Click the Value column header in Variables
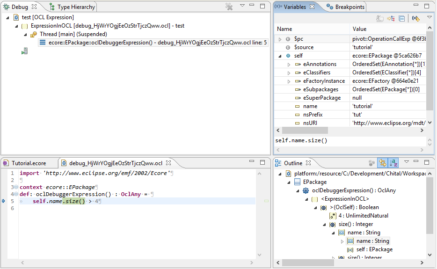Image resolution: width=437 pixels, height=269 pixels. coord(388,29)
